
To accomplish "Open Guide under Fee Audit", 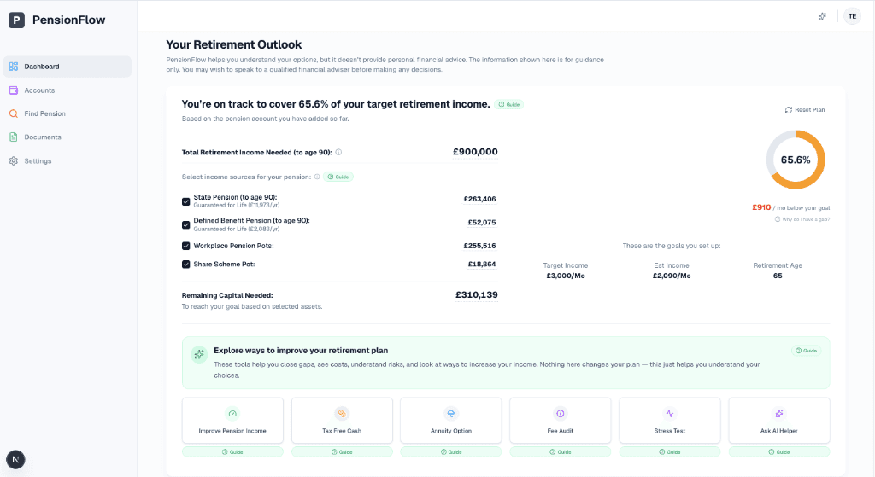I will (561, 452).
